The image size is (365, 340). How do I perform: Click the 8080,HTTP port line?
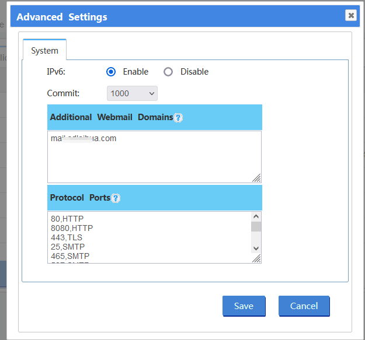72,228
